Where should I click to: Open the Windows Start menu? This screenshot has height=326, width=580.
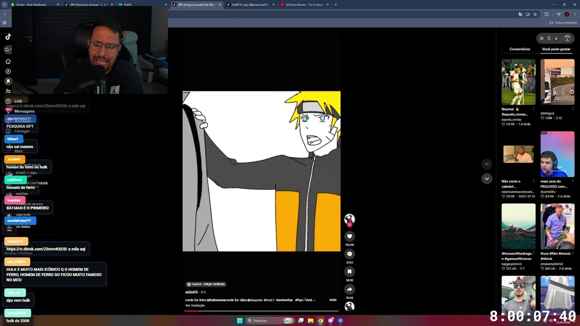pyautogui.click(x=240, y=321)
